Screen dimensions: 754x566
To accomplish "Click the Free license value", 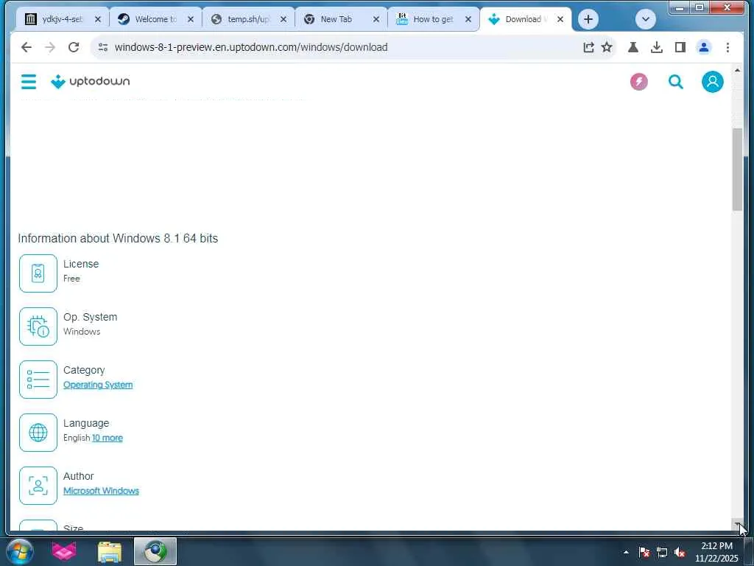I will coord(71,279).
